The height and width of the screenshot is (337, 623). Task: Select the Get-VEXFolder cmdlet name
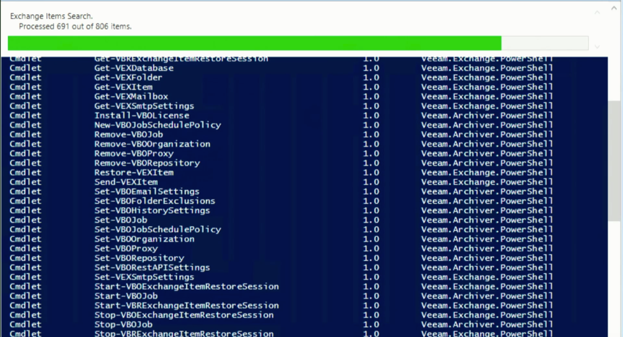pos(128,78)
